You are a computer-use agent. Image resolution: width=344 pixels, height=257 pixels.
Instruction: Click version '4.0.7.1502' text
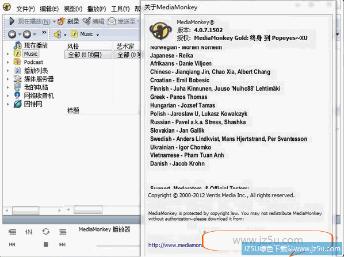coord(208,30)
